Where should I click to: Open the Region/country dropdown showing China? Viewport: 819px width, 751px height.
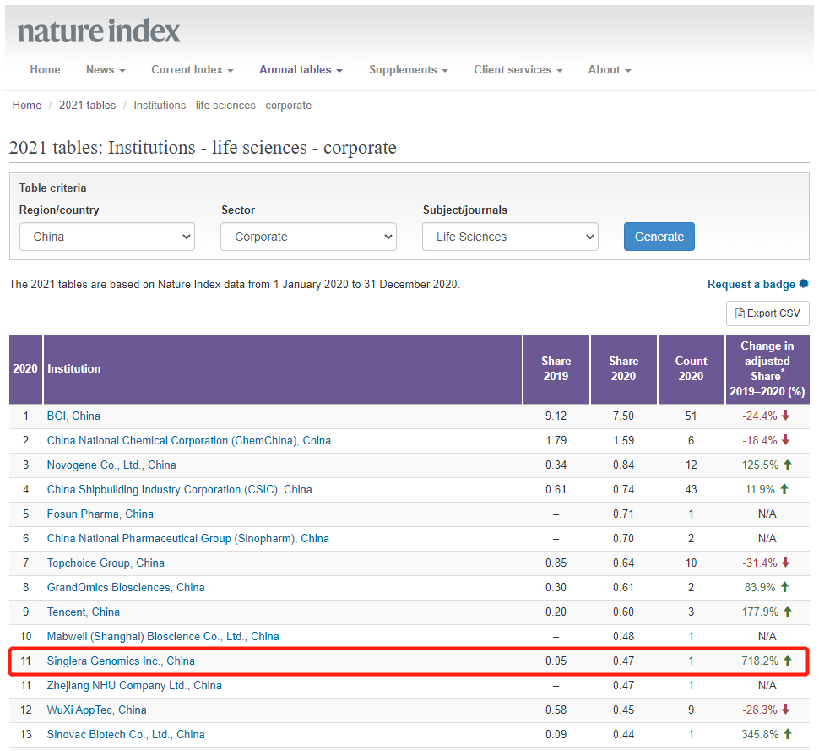coord(107,237)
